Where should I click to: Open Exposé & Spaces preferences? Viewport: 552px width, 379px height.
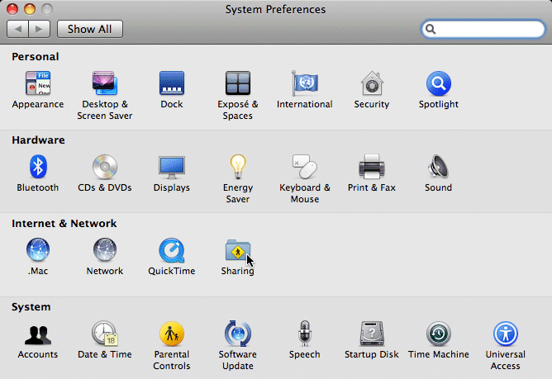point(238,84)
